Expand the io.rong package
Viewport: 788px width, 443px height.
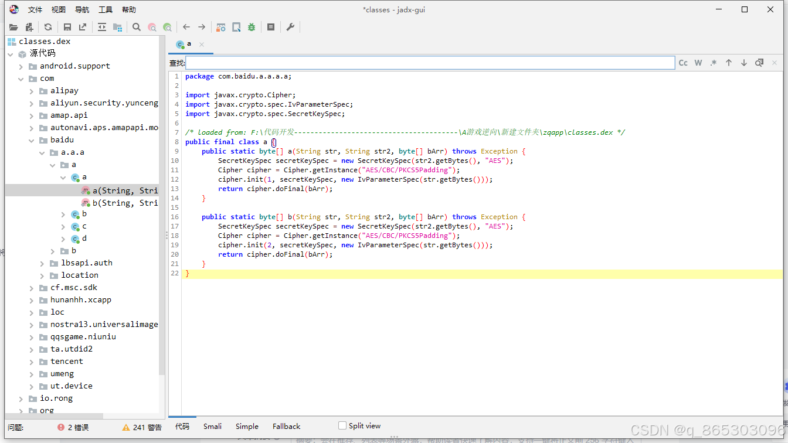coord(21,398)
